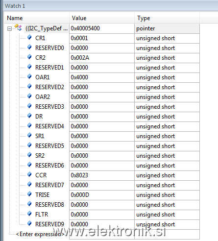This screenshot has width=218, height=241.
Task: Click the diamond icon beside OAR2
Action: coord(29,96)
